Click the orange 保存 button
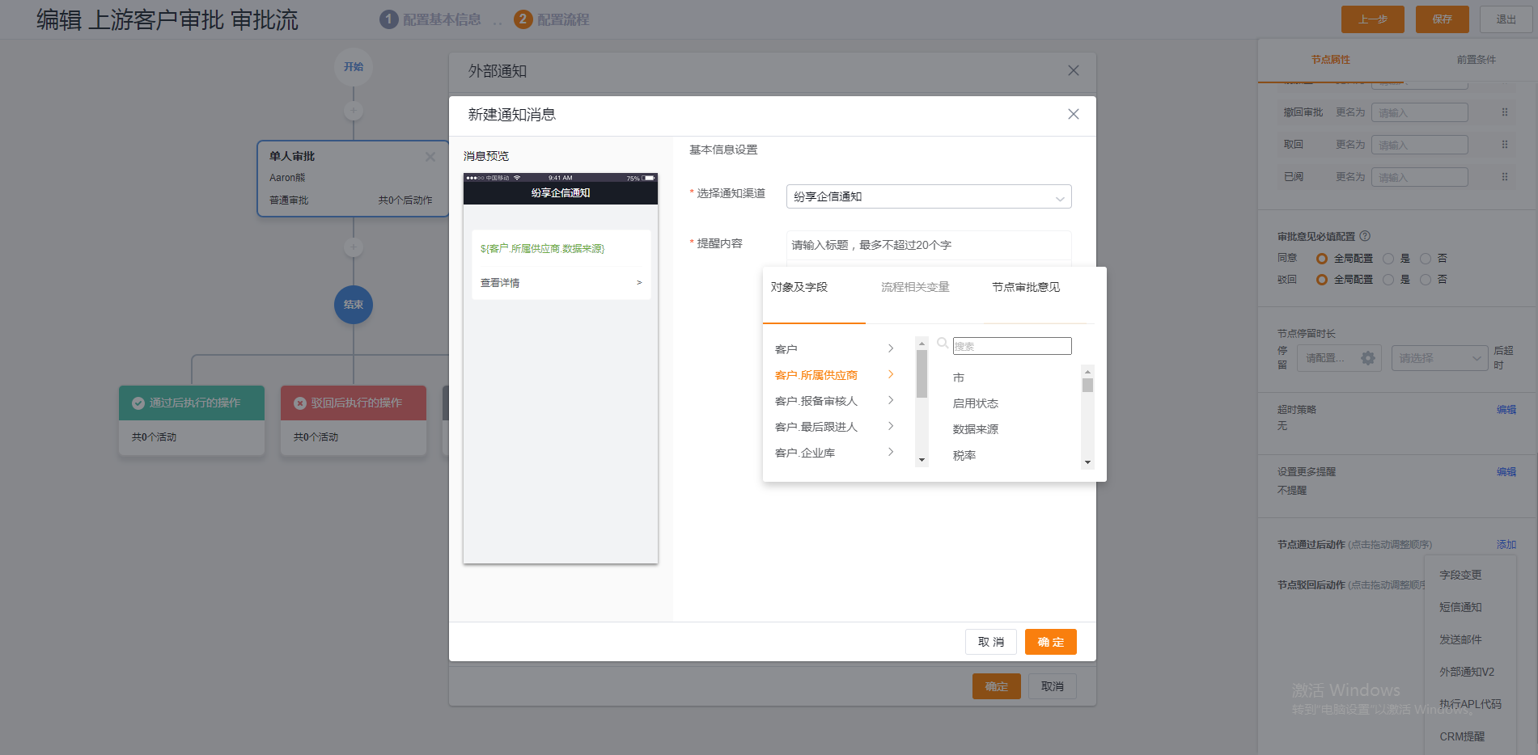The height and width of the screenshot is (755, 1538). [1442, 19]
